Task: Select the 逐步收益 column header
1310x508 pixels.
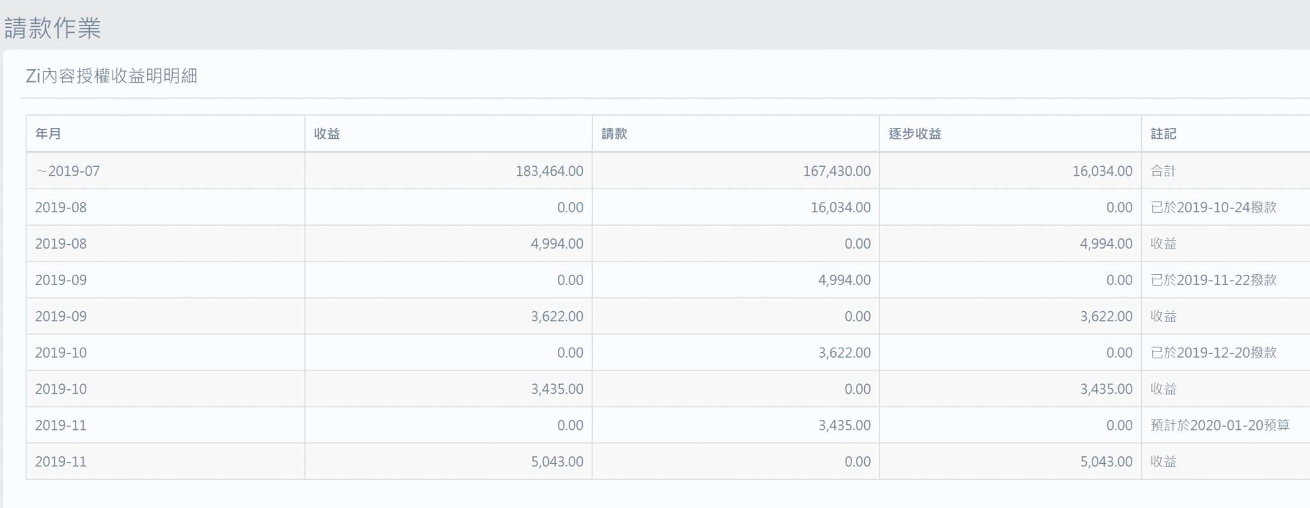Action: (x=915, y=134)
